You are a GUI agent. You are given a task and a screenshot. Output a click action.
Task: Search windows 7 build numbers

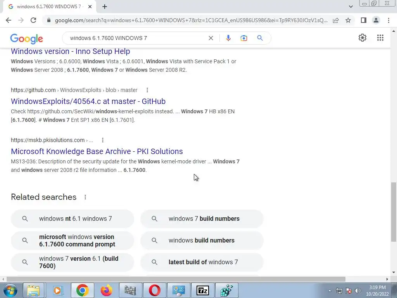[x=202, y=219]
